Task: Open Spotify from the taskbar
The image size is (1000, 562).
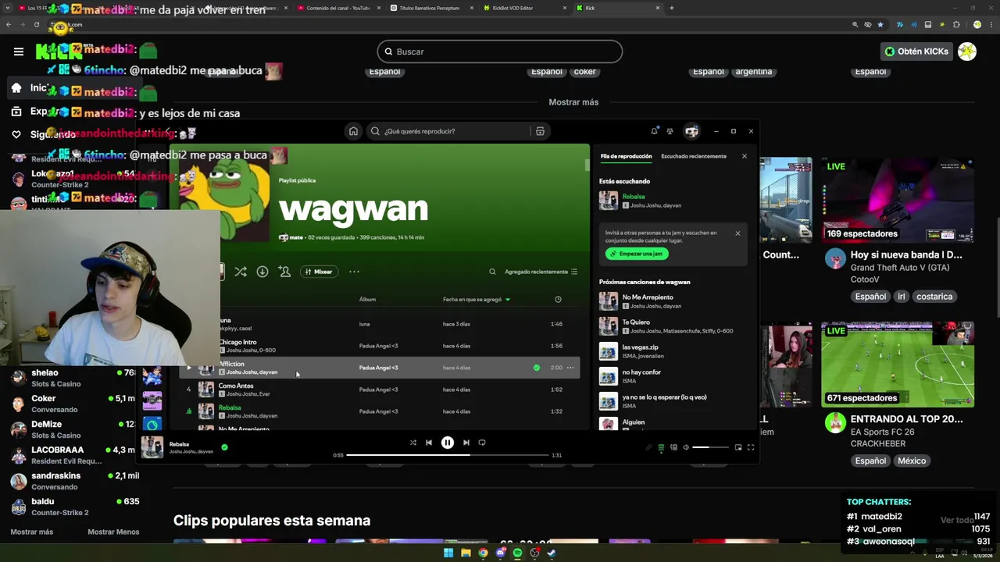Action: 517,553
